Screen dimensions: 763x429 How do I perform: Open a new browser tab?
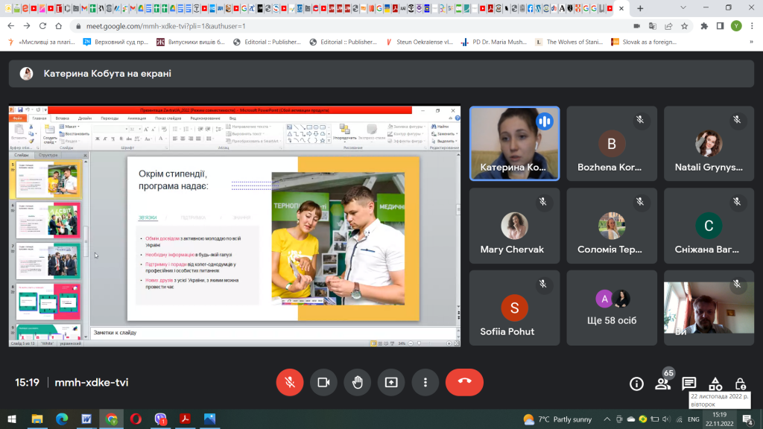[640, 8]
